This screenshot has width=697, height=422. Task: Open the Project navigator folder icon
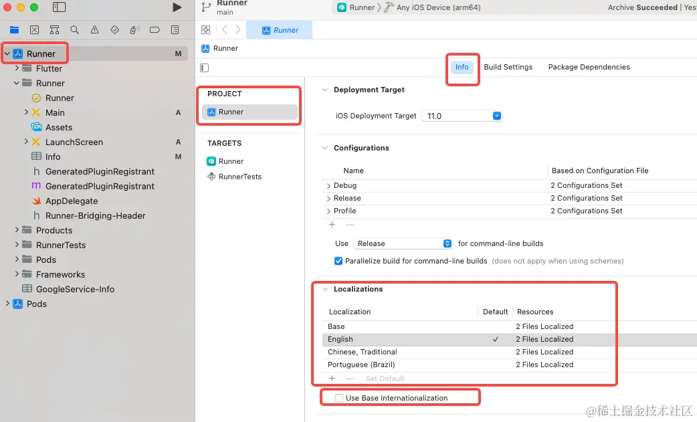point(14,30)
